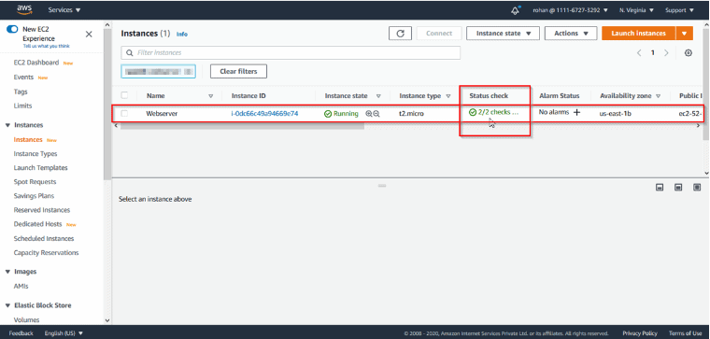Open Dedicated Hosts in sidebar

click(x=37, y=224)
